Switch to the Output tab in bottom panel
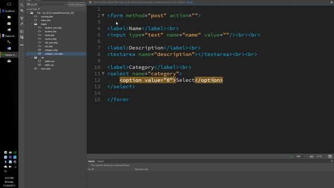The image size is (334, 188). pos(100,161)
